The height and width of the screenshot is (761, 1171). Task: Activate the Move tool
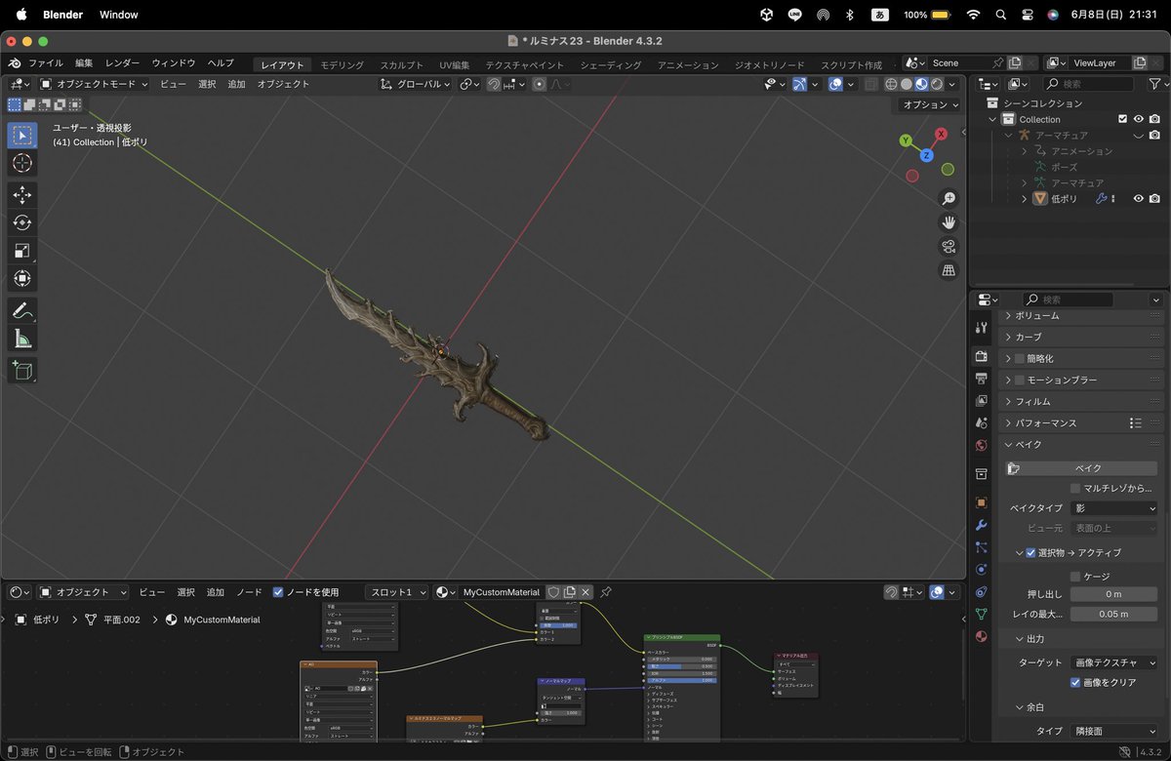22,195
